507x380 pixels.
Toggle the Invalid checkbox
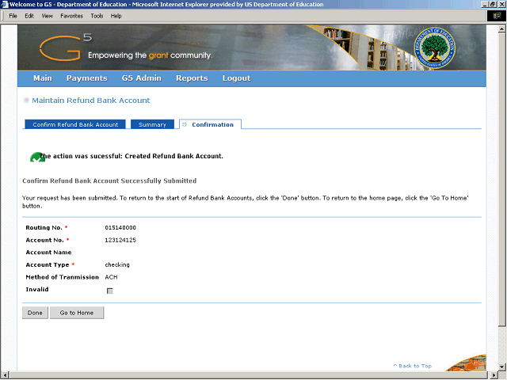[x=110, y=291]
